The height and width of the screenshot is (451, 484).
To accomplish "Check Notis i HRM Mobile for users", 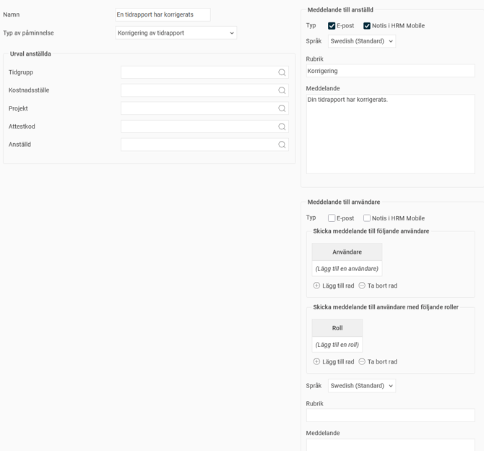I will click(367, 218).
